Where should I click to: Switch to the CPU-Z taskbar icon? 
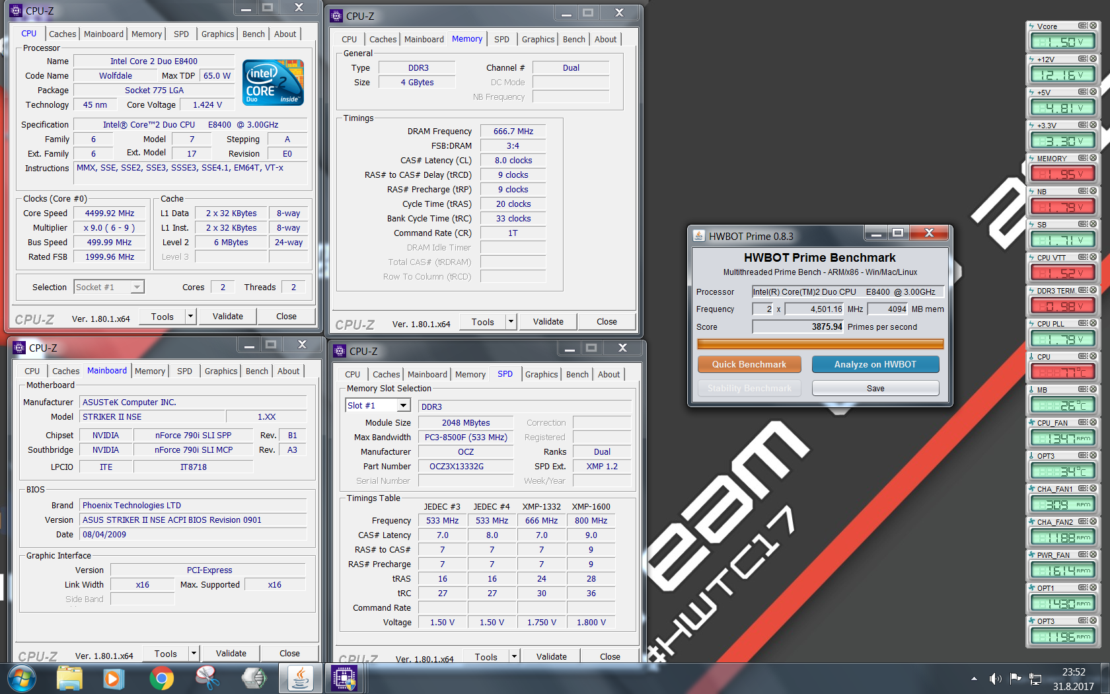[344, 678]
